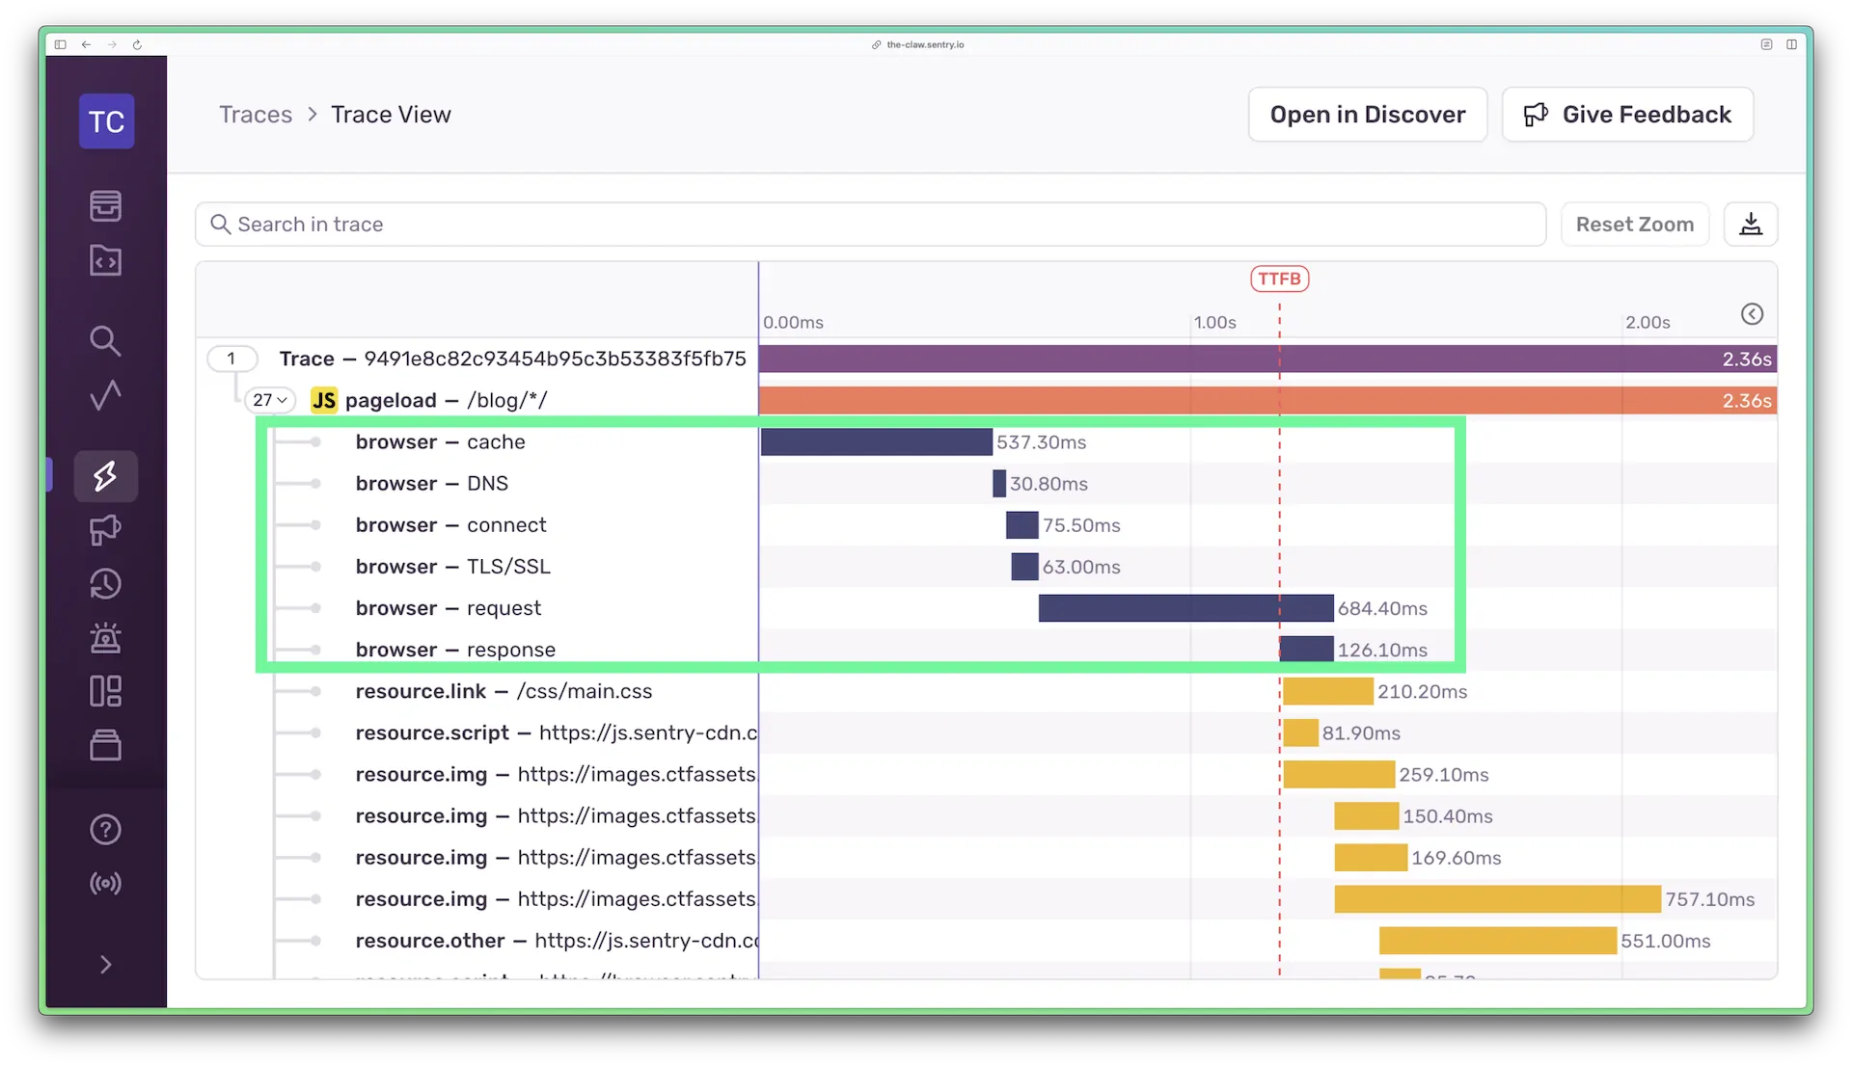Reload the page with the refresh icon

coord(137,44)
